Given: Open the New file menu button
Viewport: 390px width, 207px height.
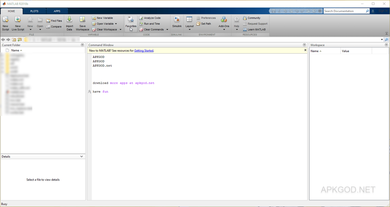Looking at the screenshot, I should click(x=30, y=23).
